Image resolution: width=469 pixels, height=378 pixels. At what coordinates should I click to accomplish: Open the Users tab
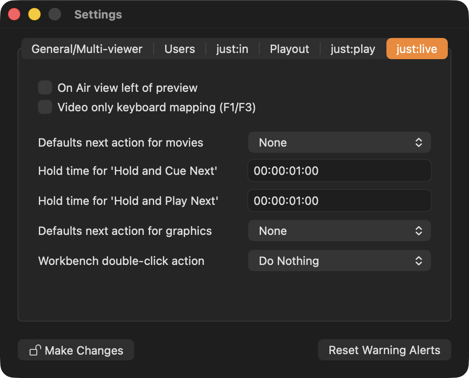(179, 49)
